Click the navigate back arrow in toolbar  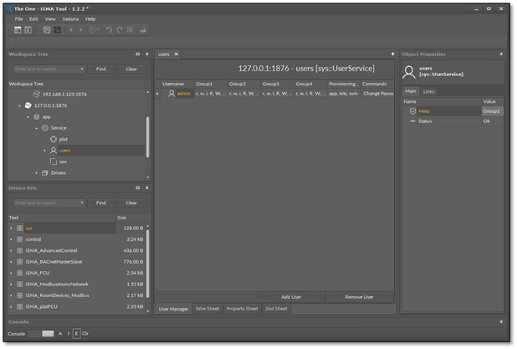71,30
